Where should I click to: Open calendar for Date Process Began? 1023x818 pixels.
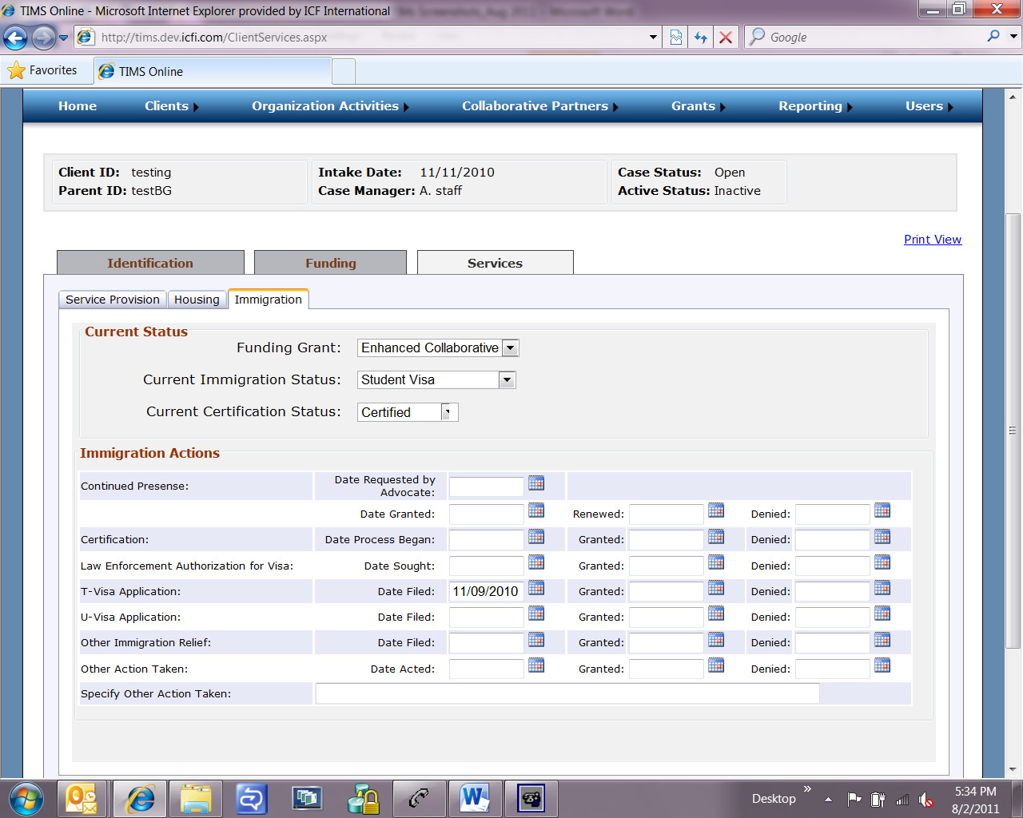coord(536,537)
